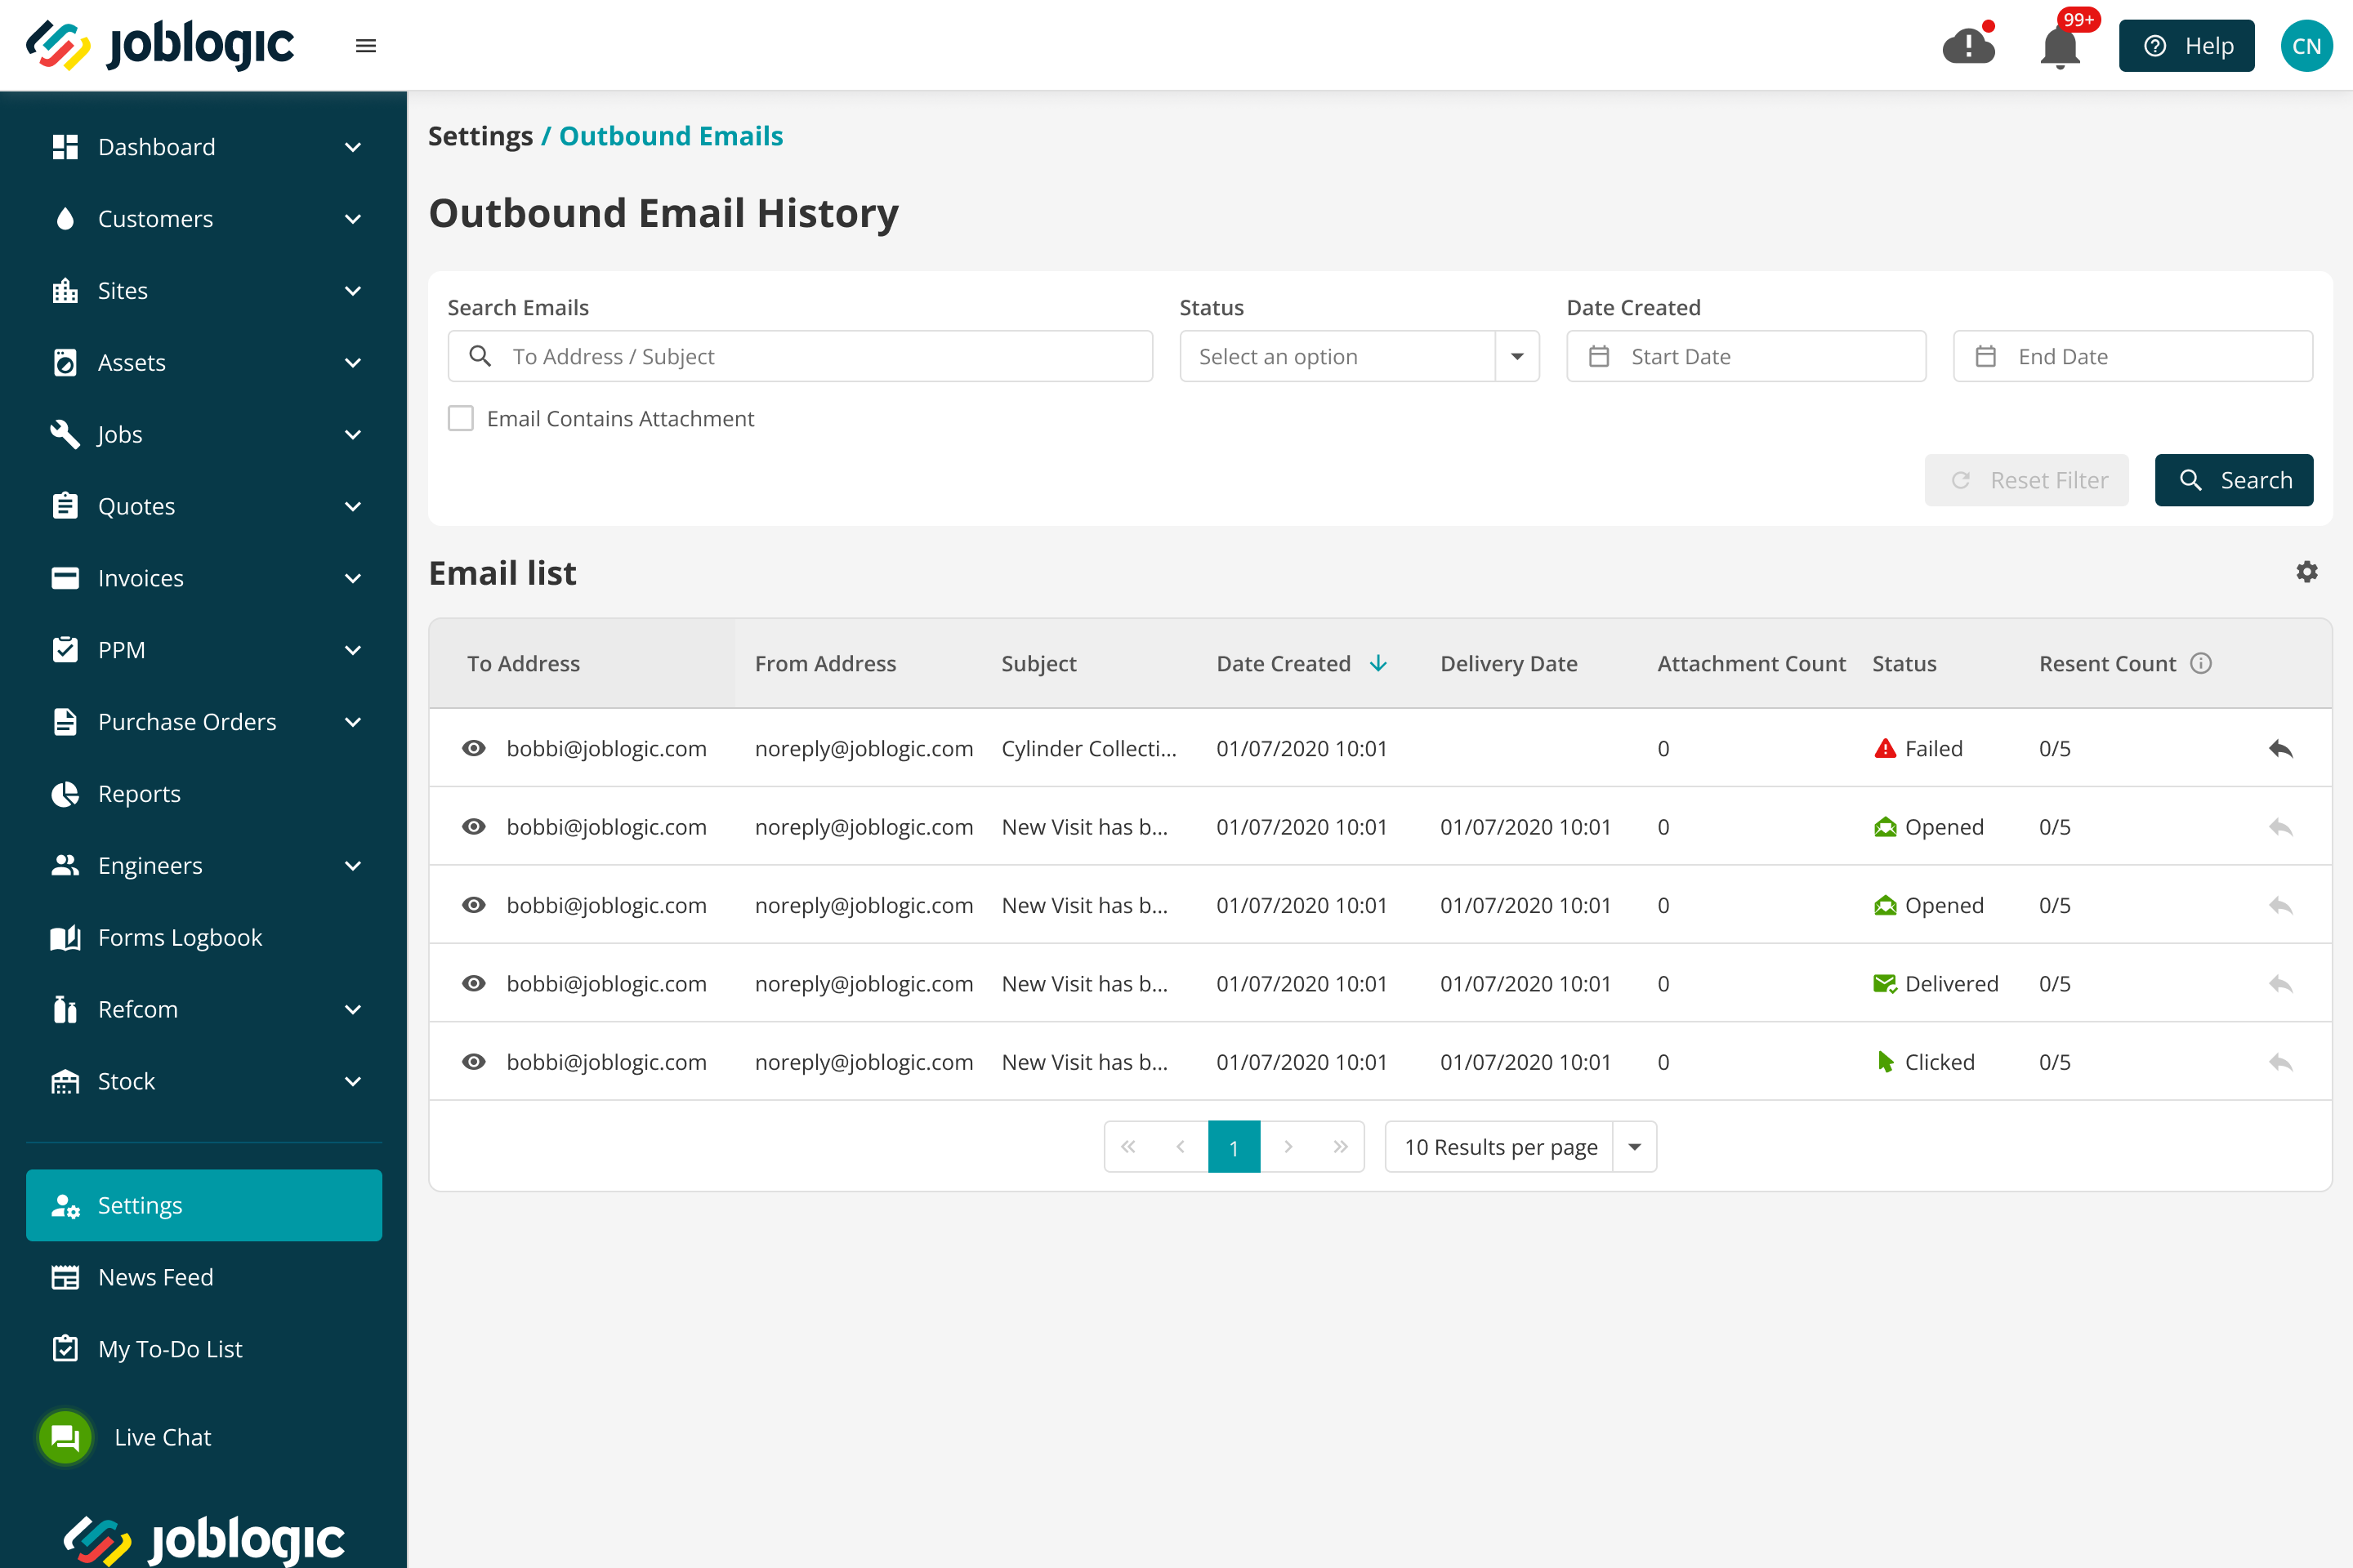Viewport: 2353px width, 1568px height.
Task: Click the Delivery Date column header
Action: (1509, 663)
